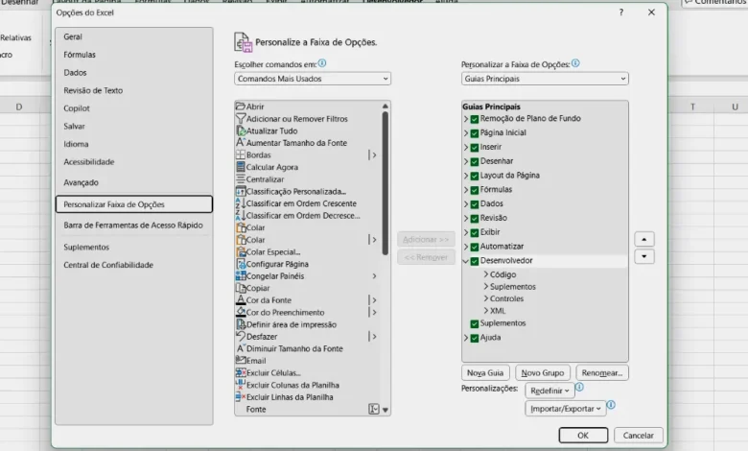
Task: Click the Calcular Agora icon
Action: tap(240, 167)
